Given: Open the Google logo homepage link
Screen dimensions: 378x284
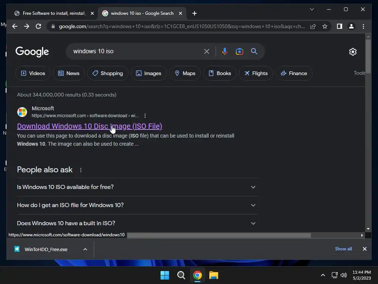Looking at the screenshot, I should pyautogui.click(x=32, y=52).
